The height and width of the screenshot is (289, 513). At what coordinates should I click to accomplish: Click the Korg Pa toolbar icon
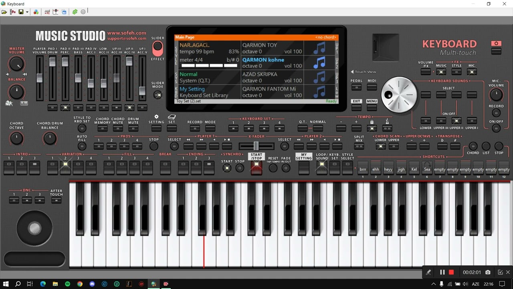pyautogui.click(x=13, y=12)
